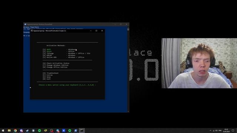This screenshot has height=133, width=237.
Task: Click the PowerShell window vertical scrollbar
Action: [x=128, y=69]
